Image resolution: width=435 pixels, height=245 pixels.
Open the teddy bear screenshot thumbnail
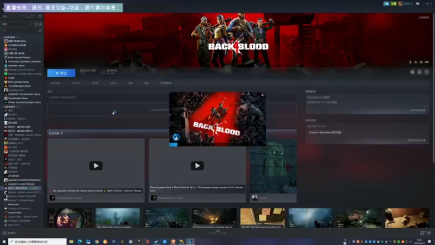407,218
